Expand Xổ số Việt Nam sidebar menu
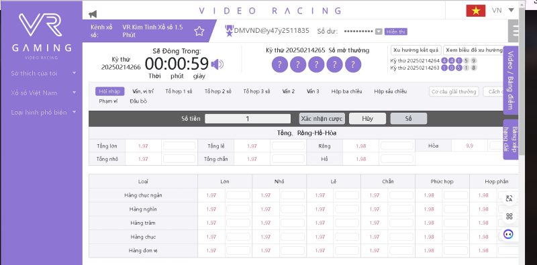The height and width of the screenshot is (265, 537). pos(44,93)
